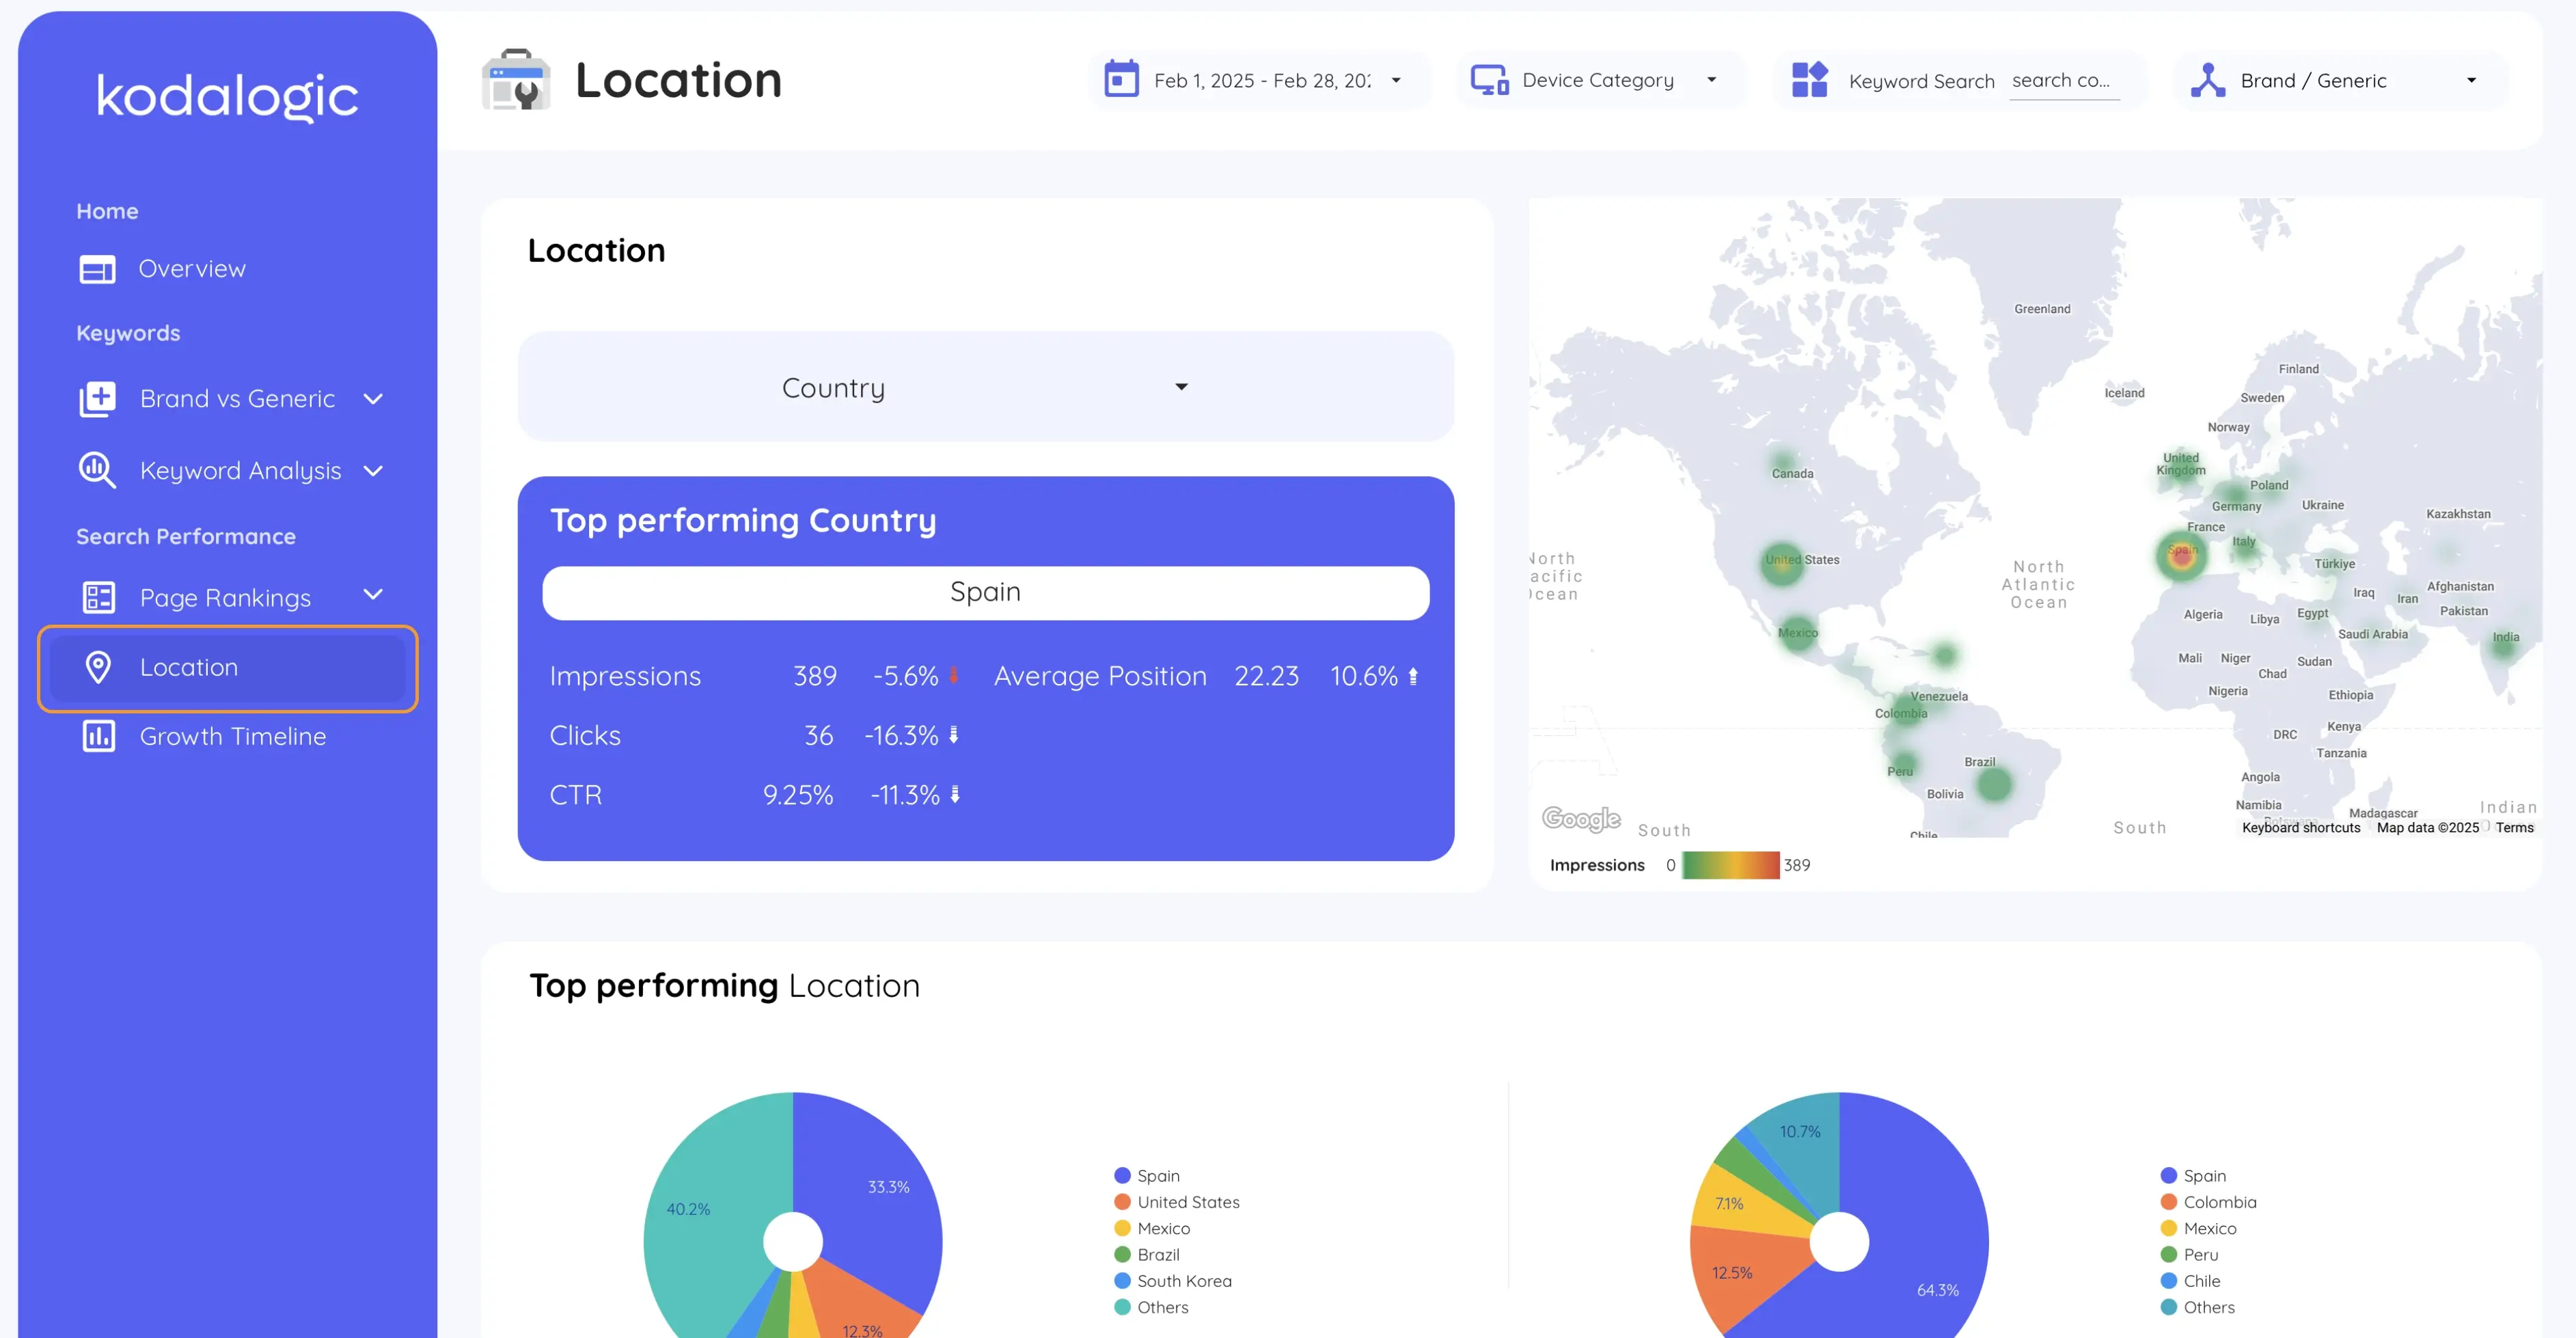
Task: Click the United States legend swatch
Action: tap(1122, 1202)
